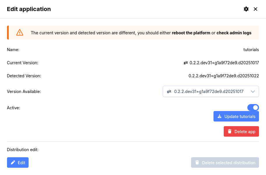Click the orange warning triangle icon
266x175 pixels.
click(x=20, y=33)
